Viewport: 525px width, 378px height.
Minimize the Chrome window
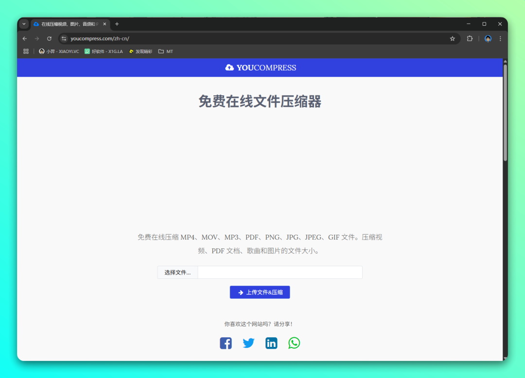[469, 24]
